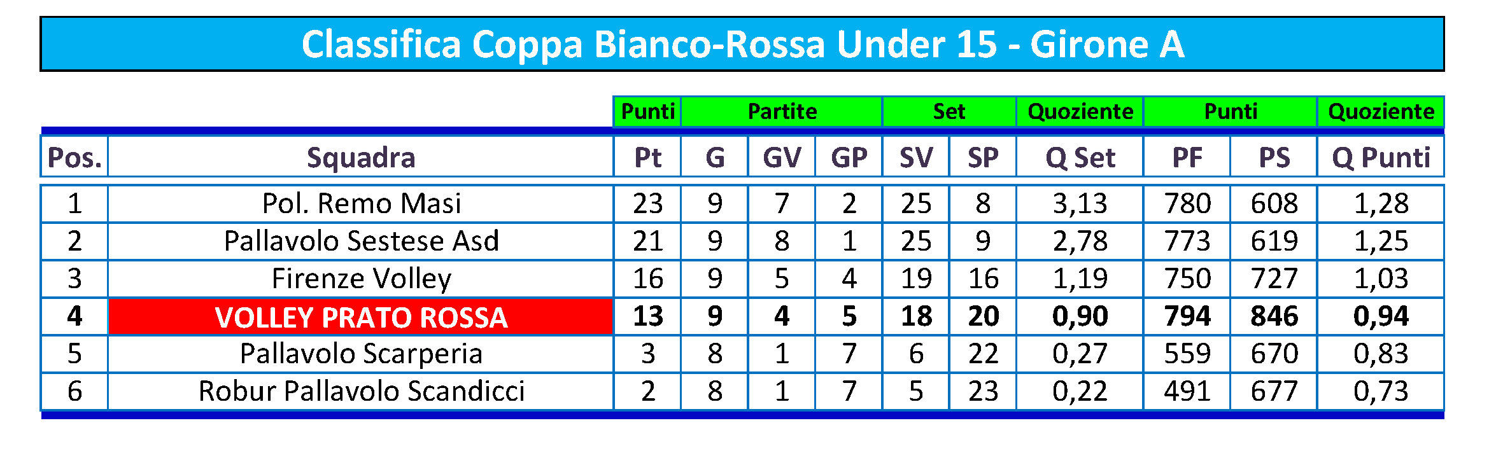Click the Pos. column header
1489x451 pixels.
tap(74, 156)
